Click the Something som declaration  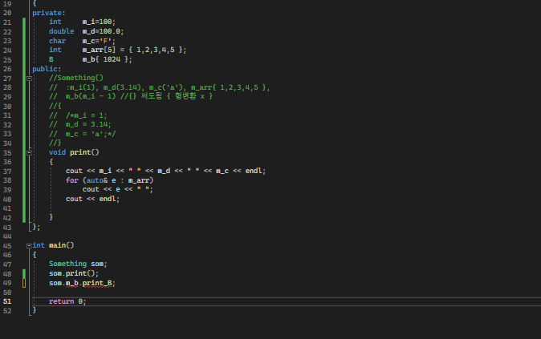(x=78, y=264)
